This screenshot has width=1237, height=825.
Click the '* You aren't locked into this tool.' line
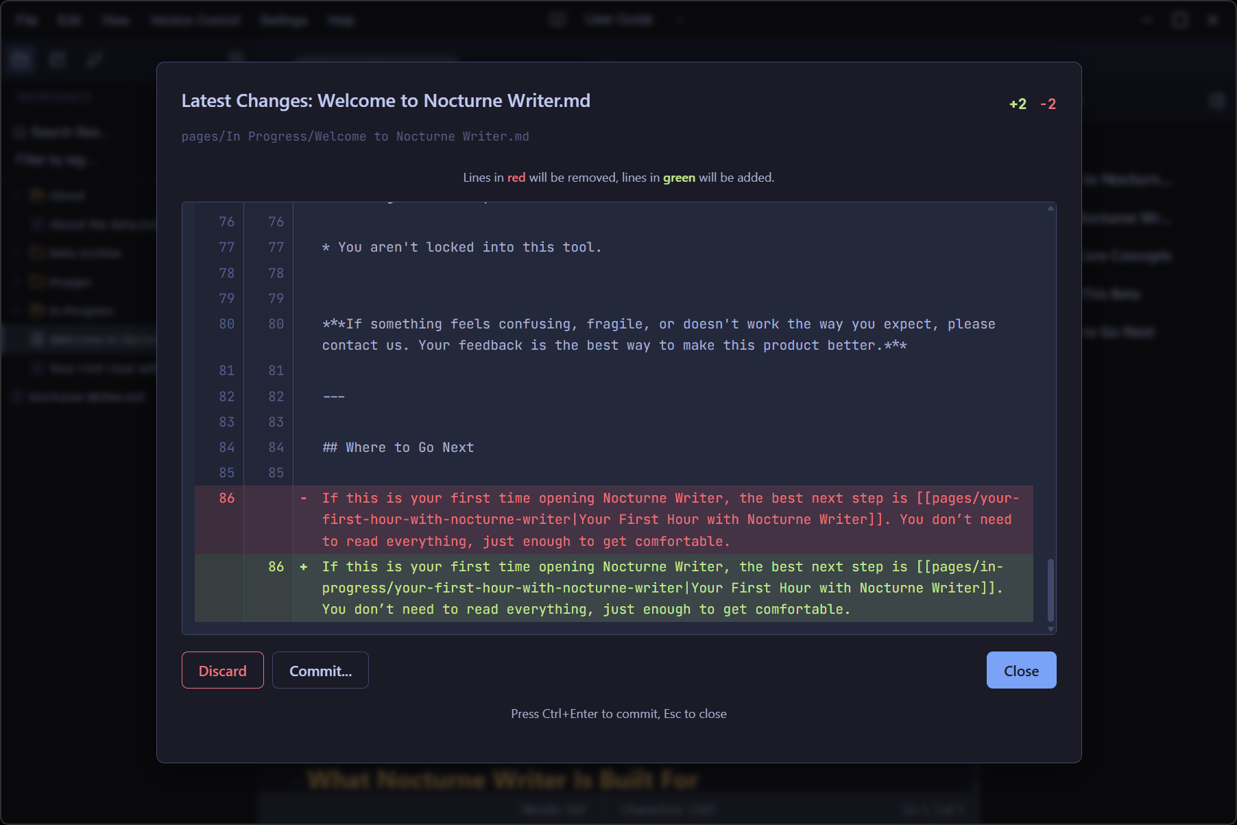pyautogui.click(x=461, y=248)
